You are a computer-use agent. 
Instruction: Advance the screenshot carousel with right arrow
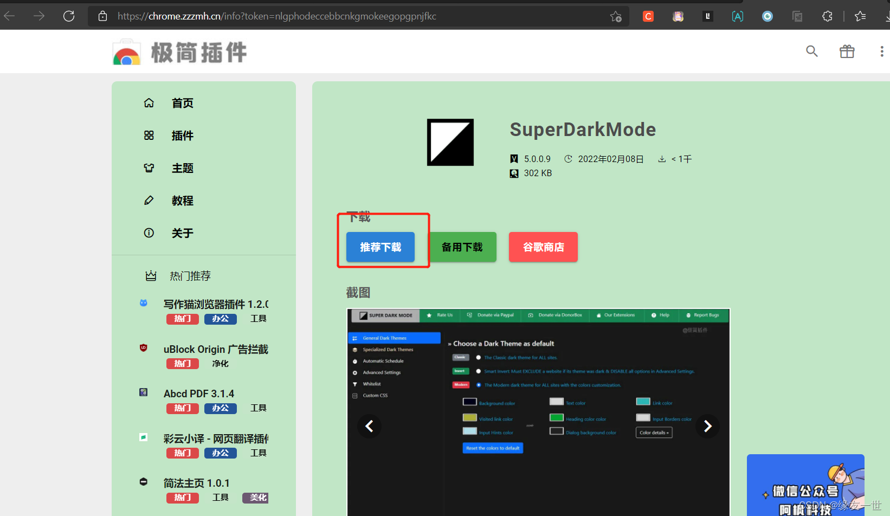[x=707, y=427]
